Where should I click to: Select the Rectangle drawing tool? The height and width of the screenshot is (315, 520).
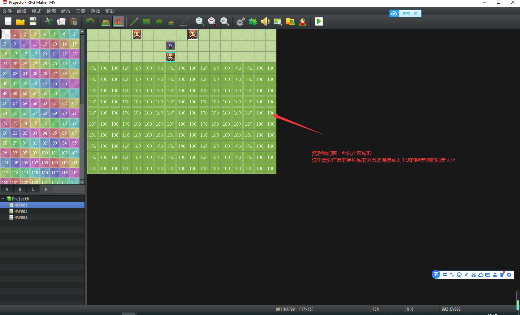coord(147,22)
